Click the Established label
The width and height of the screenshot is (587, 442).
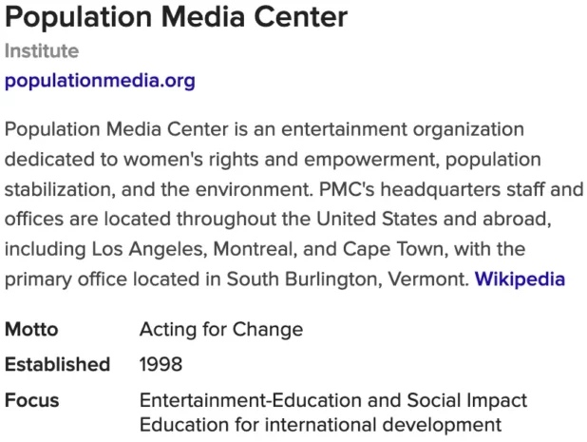[x=57, y=364]
